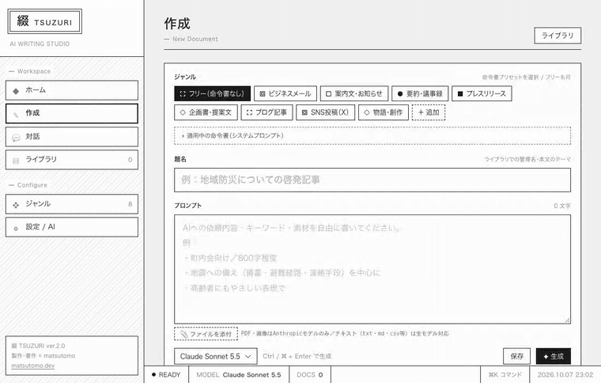Screen dimensions: 601x383
Task: Click the TSUZURI logo in the sidebar
Action: point(45,21)
